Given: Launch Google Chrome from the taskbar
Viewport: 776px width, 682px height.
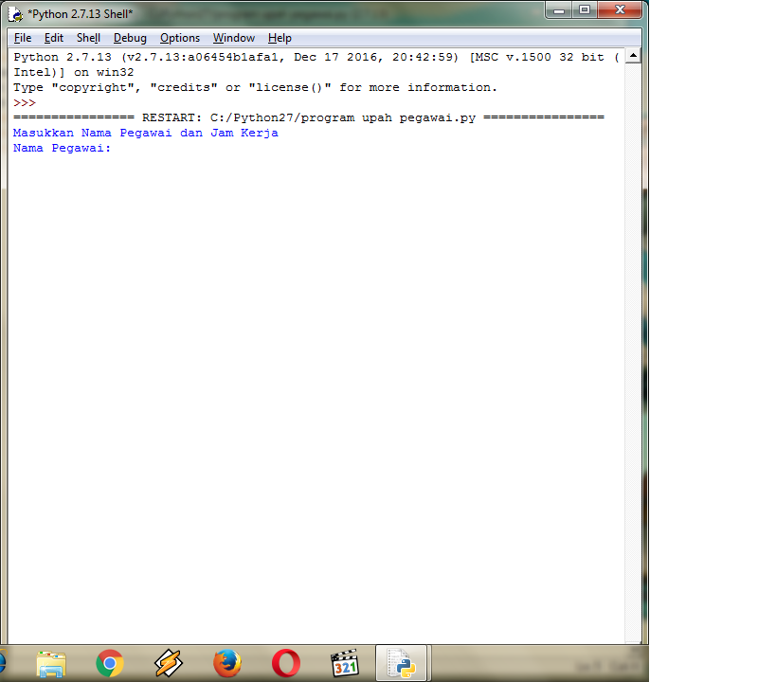Looking at the screenshot, I should [110, 663].
